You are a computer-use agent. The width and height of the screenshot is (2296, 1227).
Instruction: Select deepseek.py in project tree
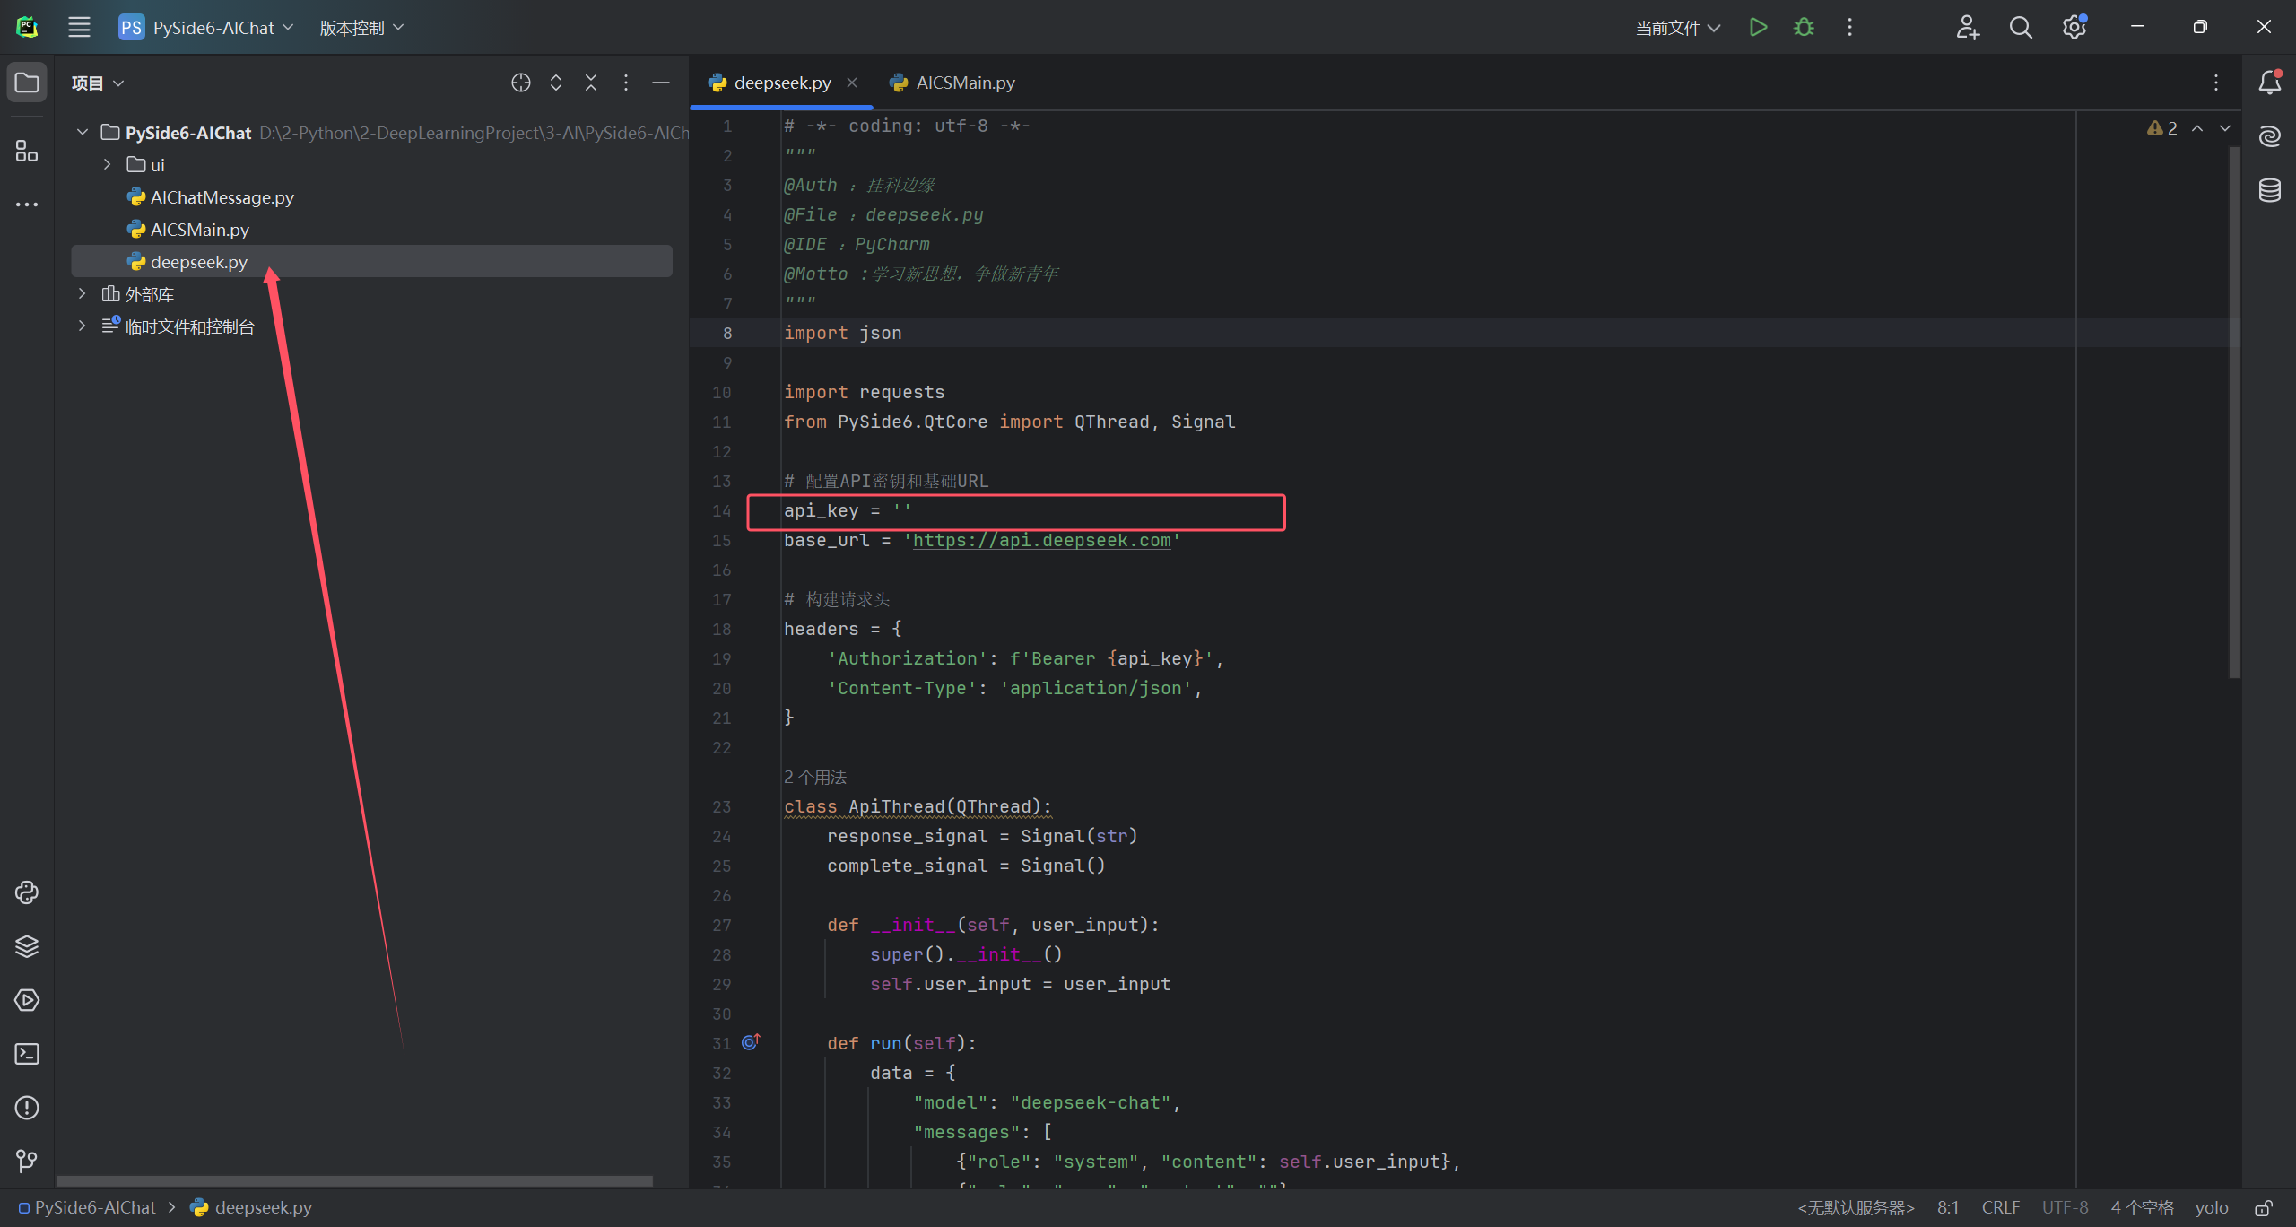(371, 261)
